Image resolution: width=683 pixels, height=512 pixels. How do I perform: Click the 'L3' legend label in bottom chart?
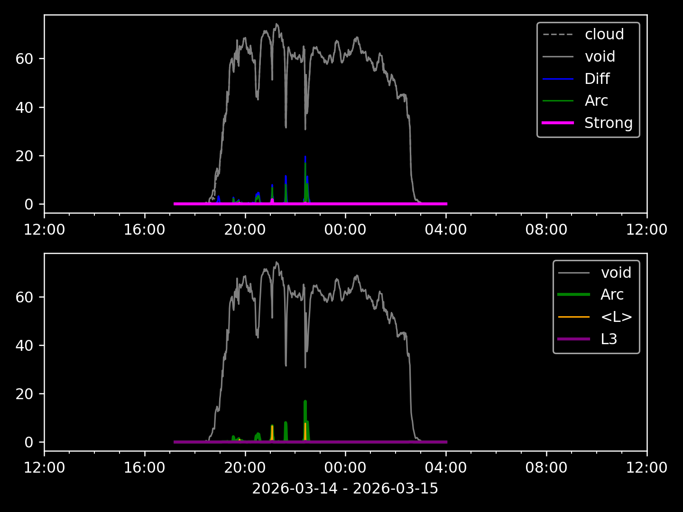(609, 339)
